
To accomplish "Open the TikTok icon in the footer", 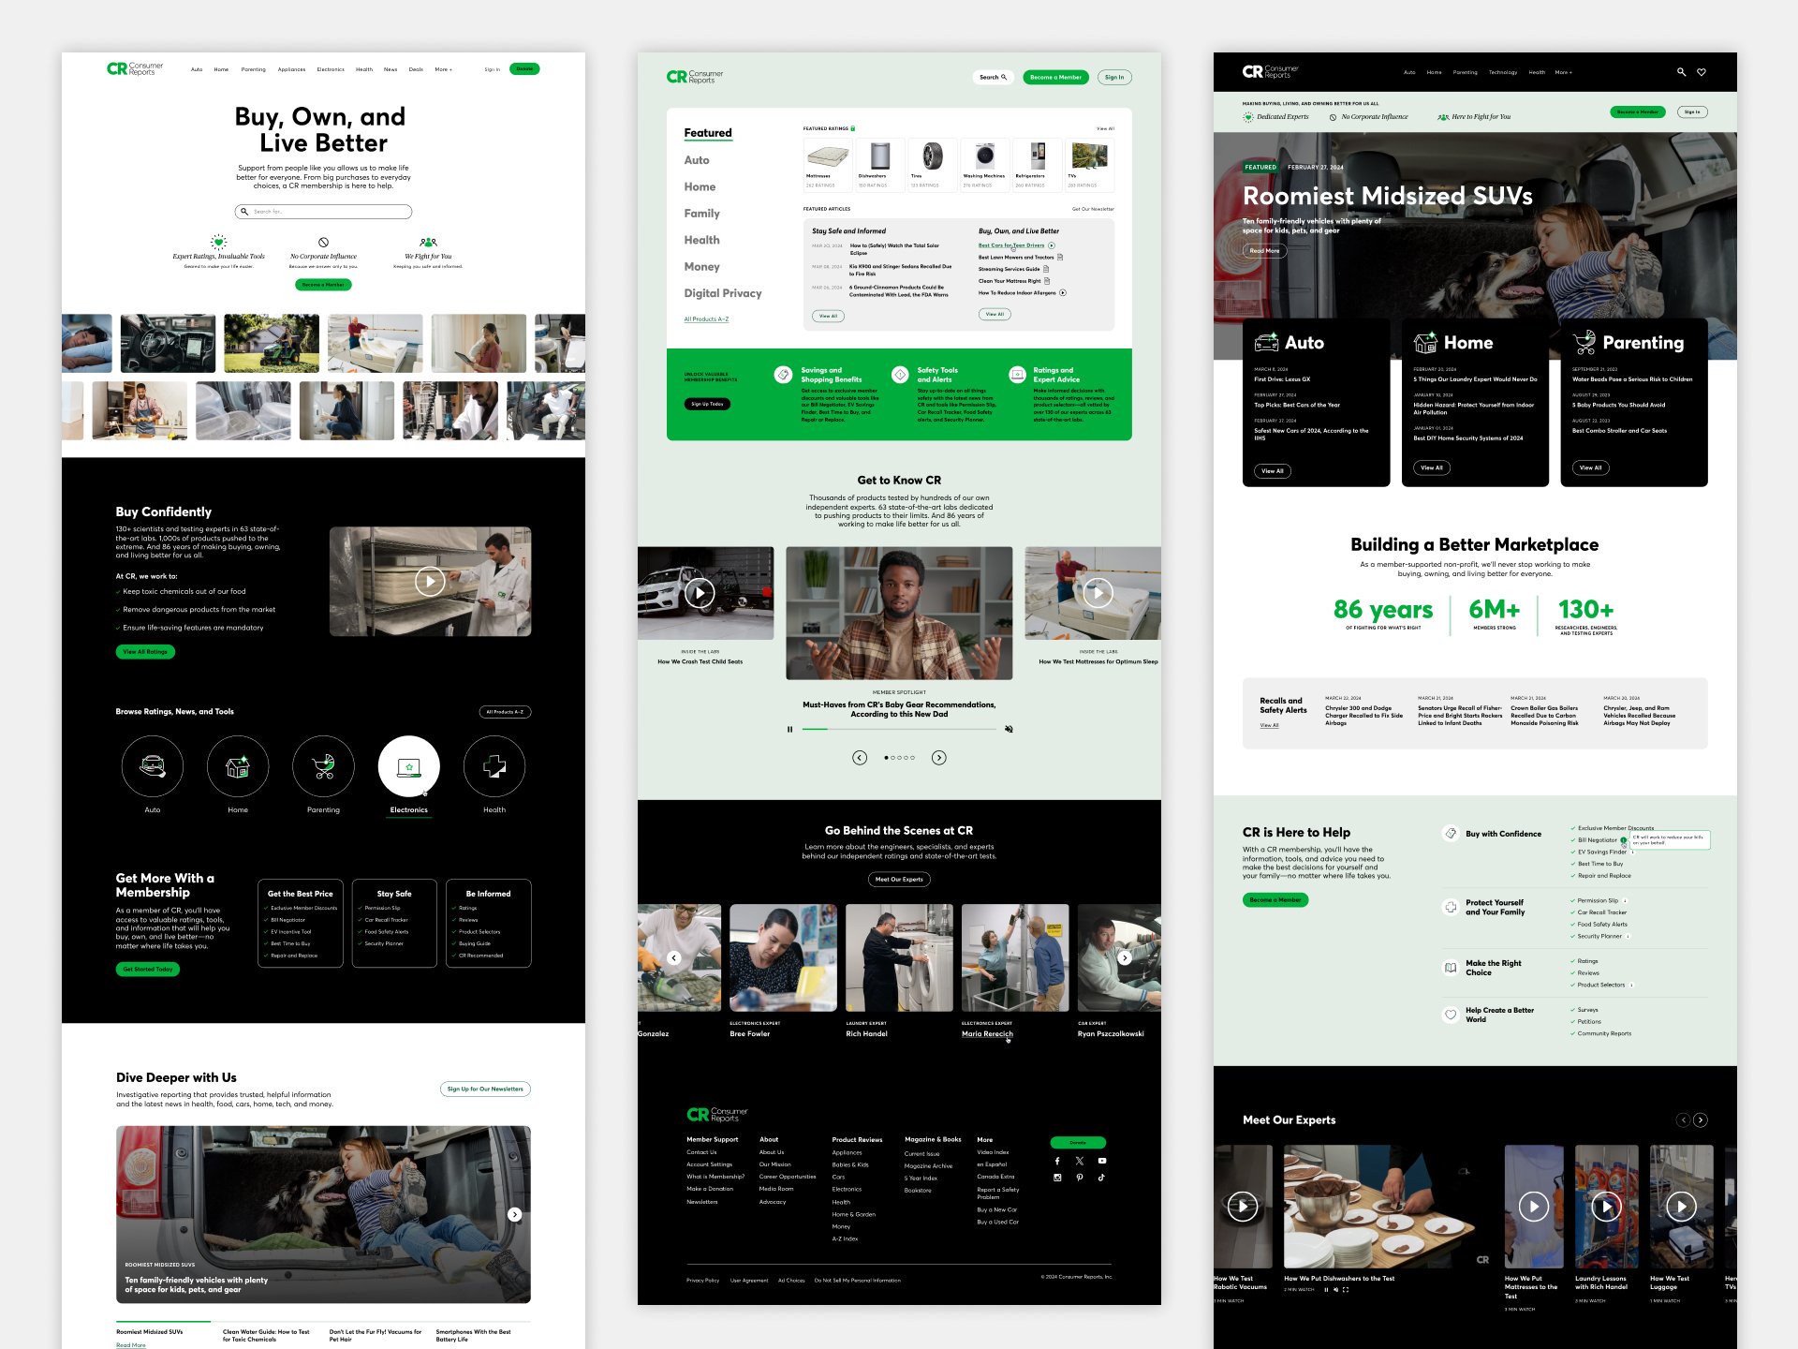I will (1101, 1178).
